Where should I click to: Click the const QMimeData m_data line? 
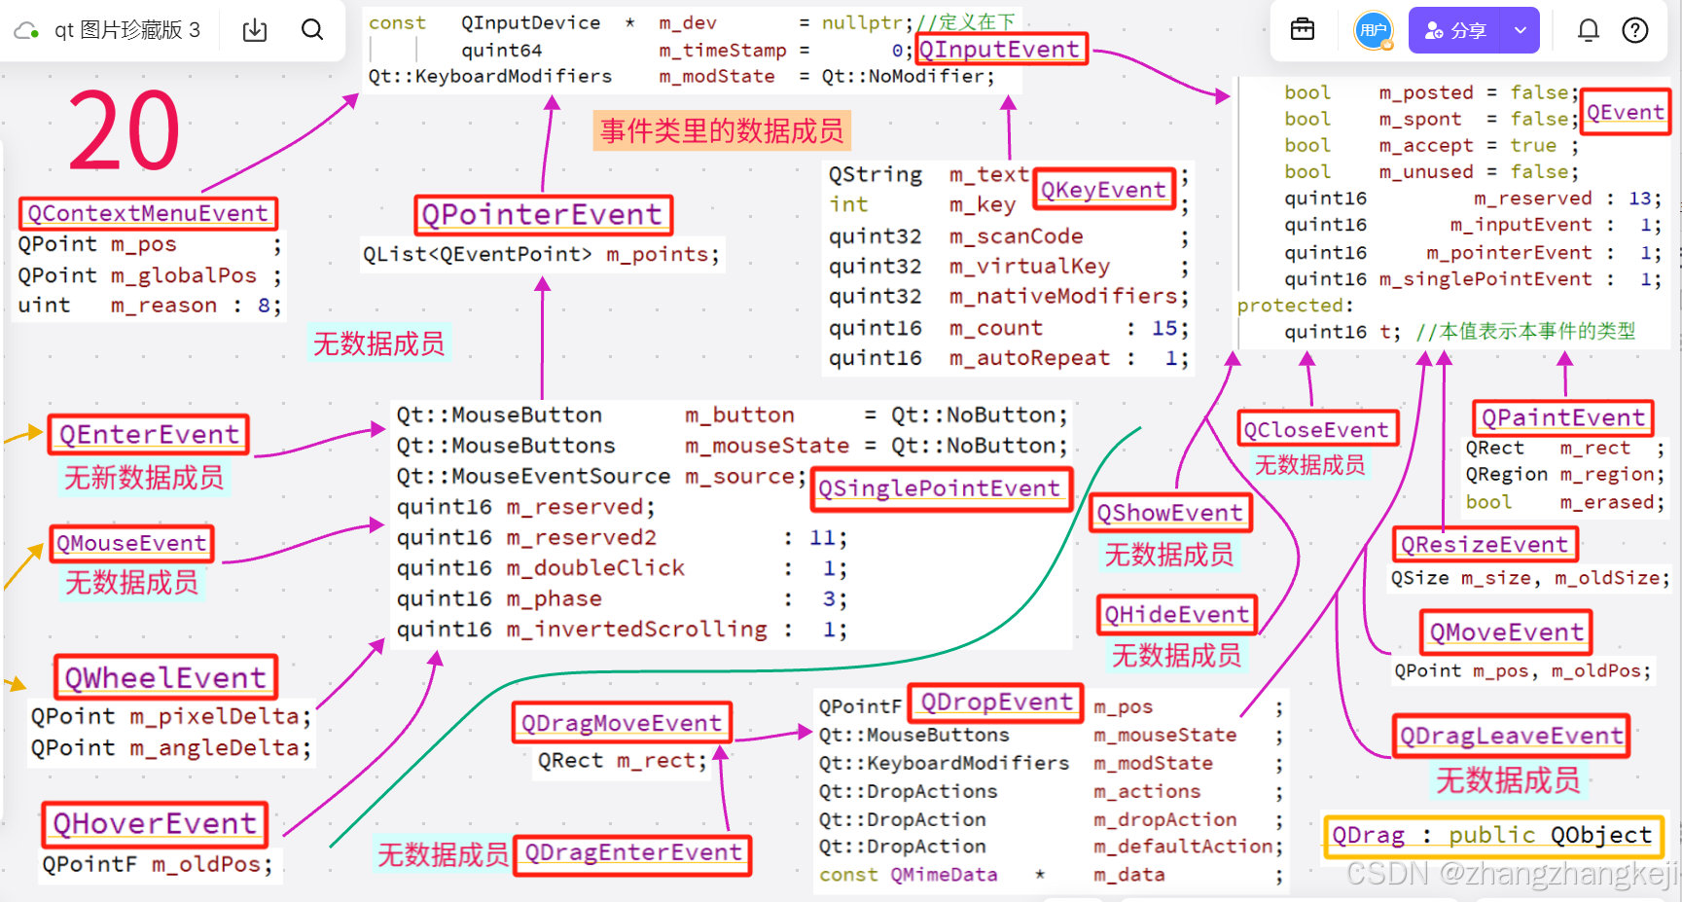[x=1051, y=875]
